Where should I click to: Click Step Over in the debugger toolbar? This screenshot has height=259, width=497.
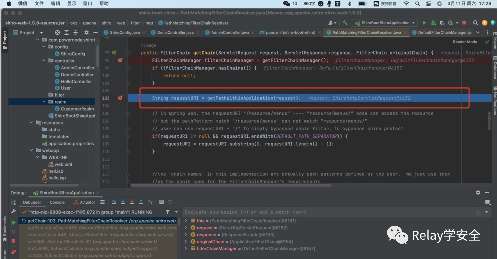[114, 202]
